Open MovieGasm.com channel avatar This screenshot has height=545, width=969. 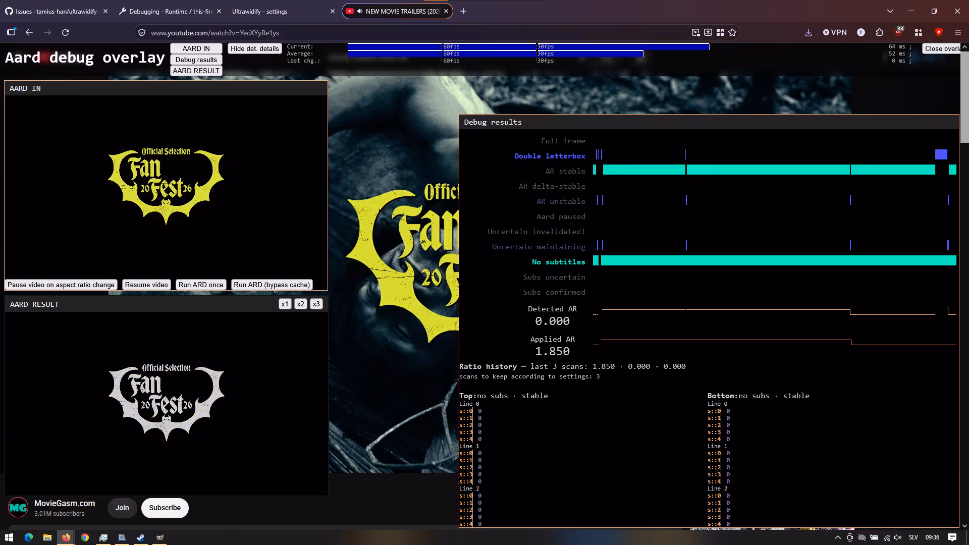coord(18,508)
